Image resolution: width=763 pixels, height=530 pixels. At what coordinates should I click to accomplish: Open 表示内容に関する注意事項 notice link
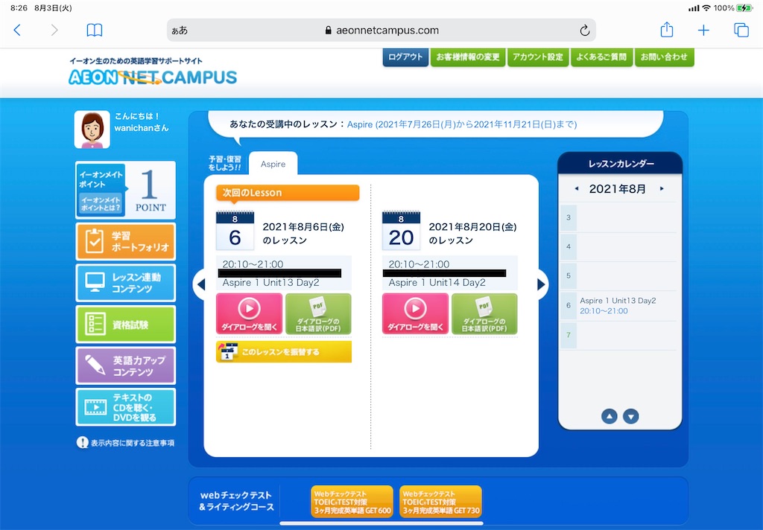coord(125,443)
